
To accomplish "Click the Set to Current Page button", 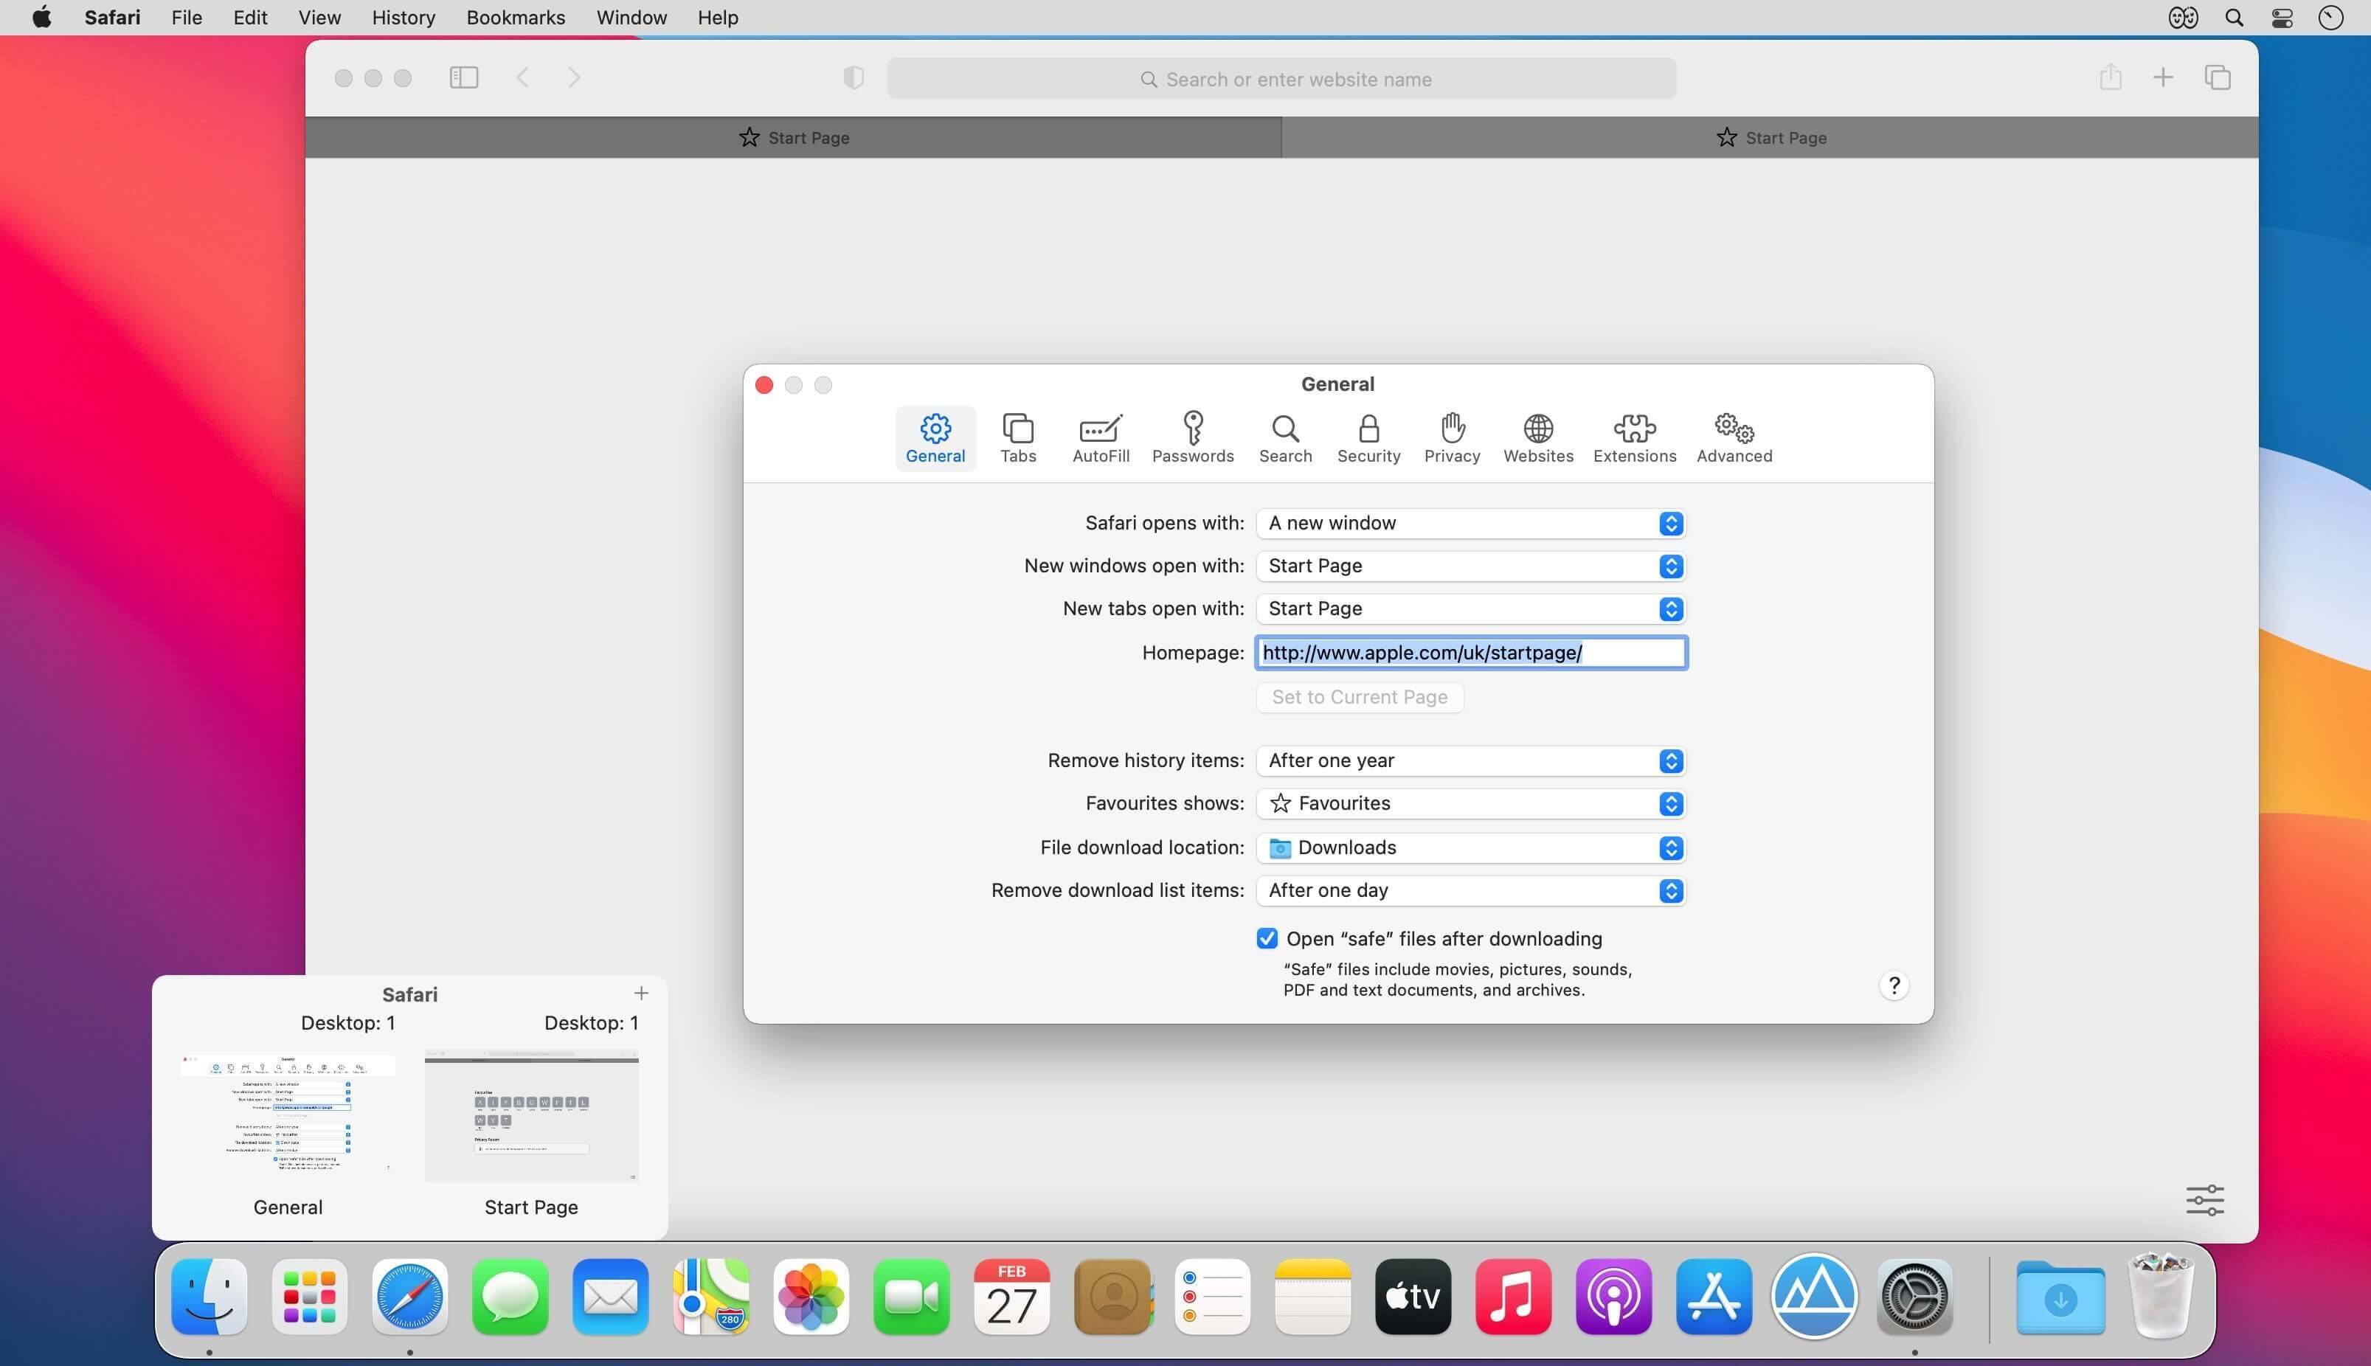I will [x=1360, y=697].
